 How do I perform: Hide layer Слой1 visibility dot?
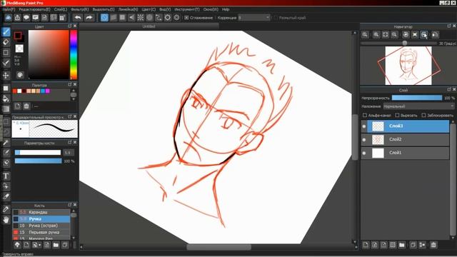point(364,153)
